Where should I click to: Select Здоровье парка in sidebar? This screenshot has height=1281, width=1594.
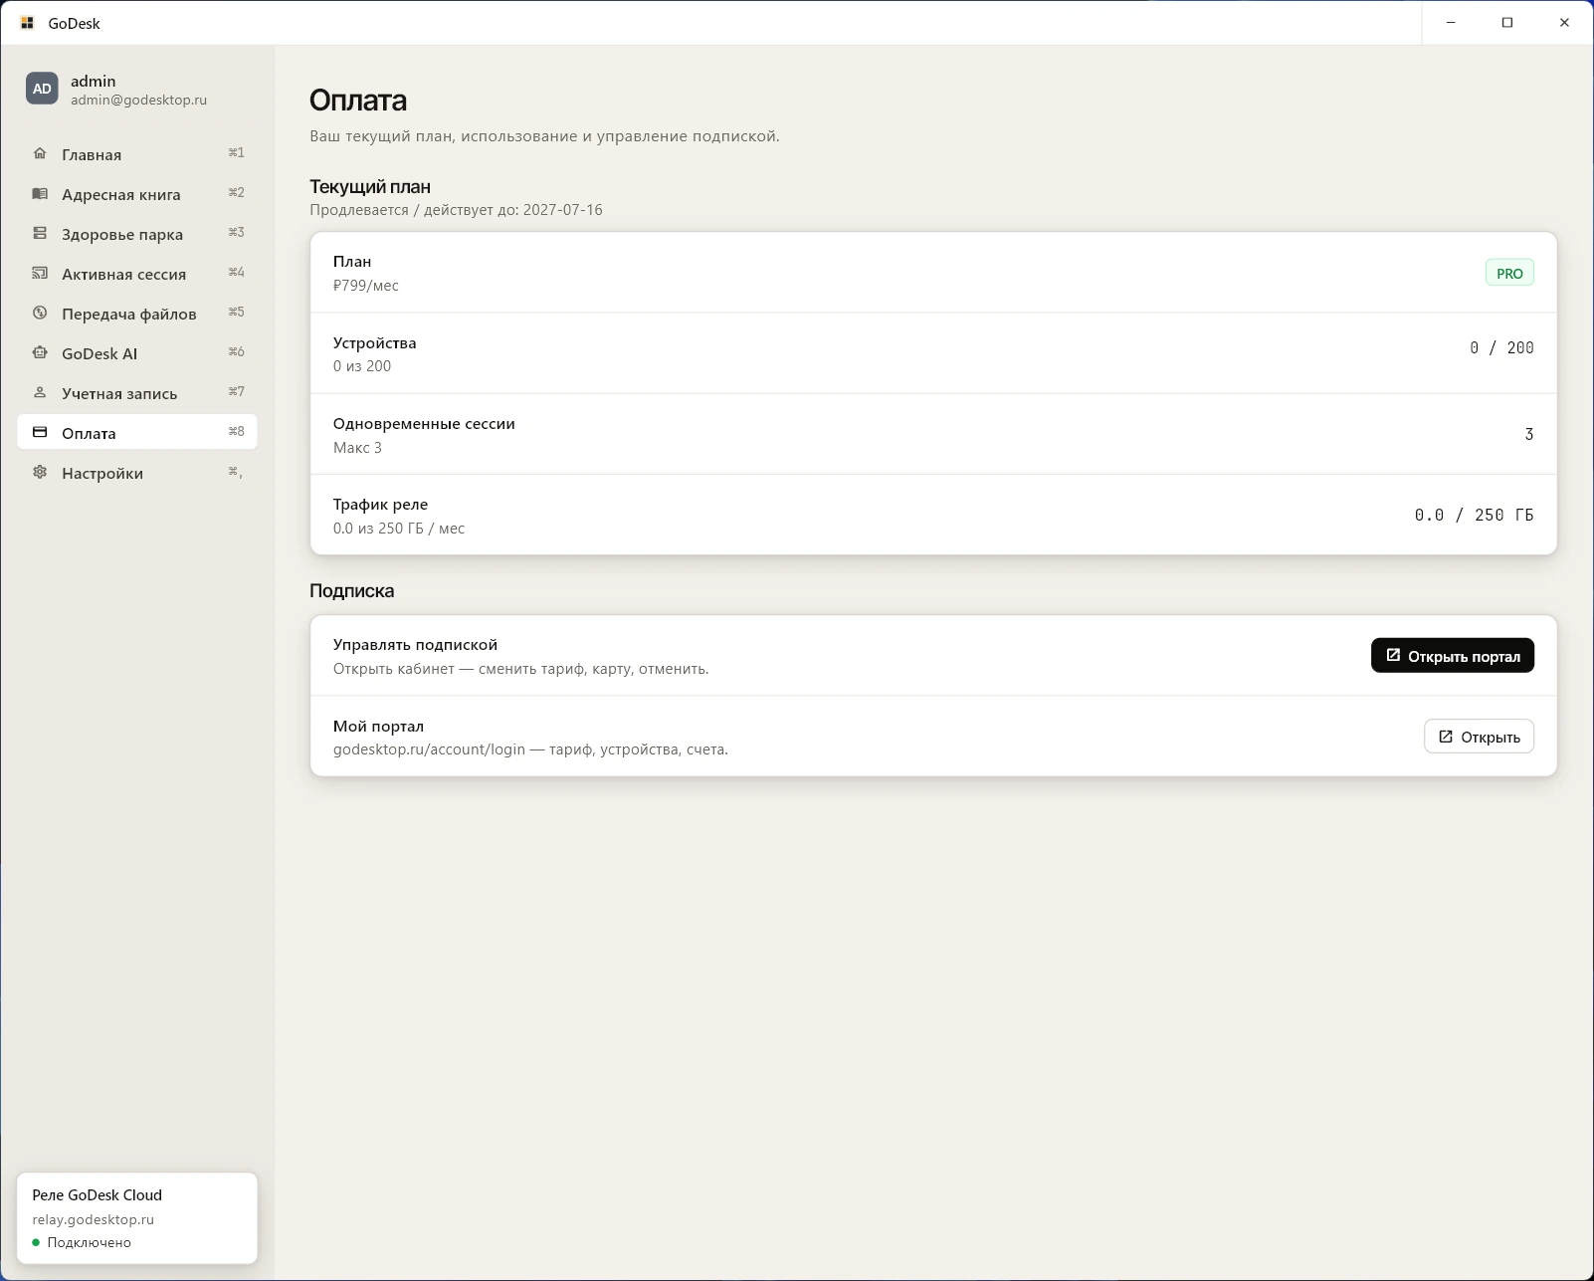137,233
